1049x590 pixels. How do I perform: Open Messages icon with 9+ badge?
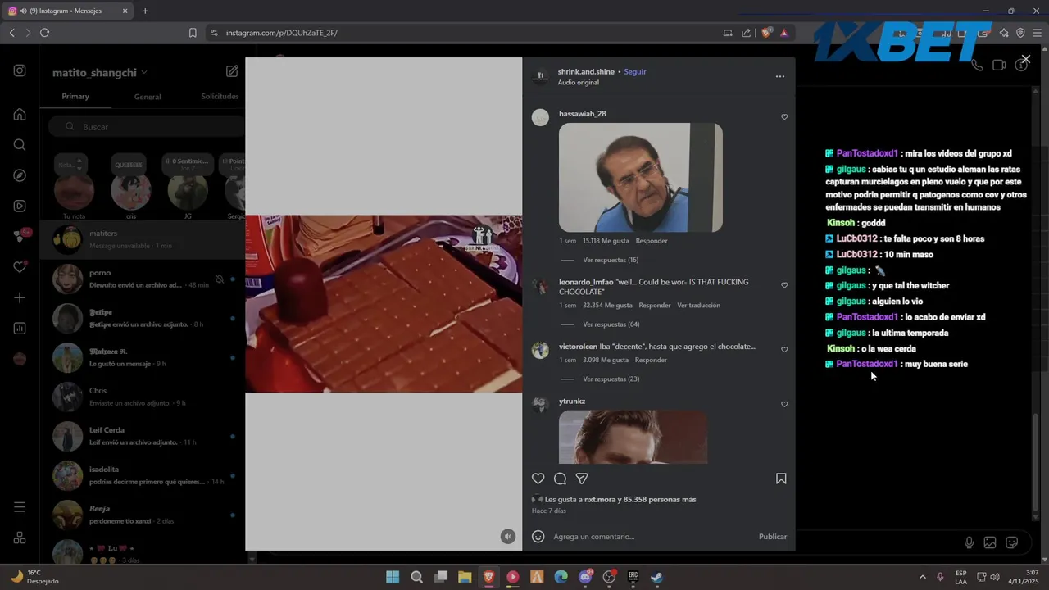pyautogui.click(x=21, y=236)
